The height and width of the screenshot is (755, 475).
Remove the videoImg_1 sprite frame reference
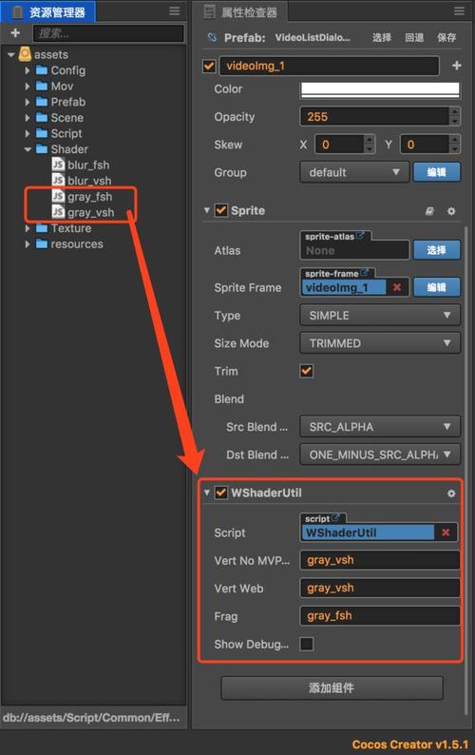(397, 287)
